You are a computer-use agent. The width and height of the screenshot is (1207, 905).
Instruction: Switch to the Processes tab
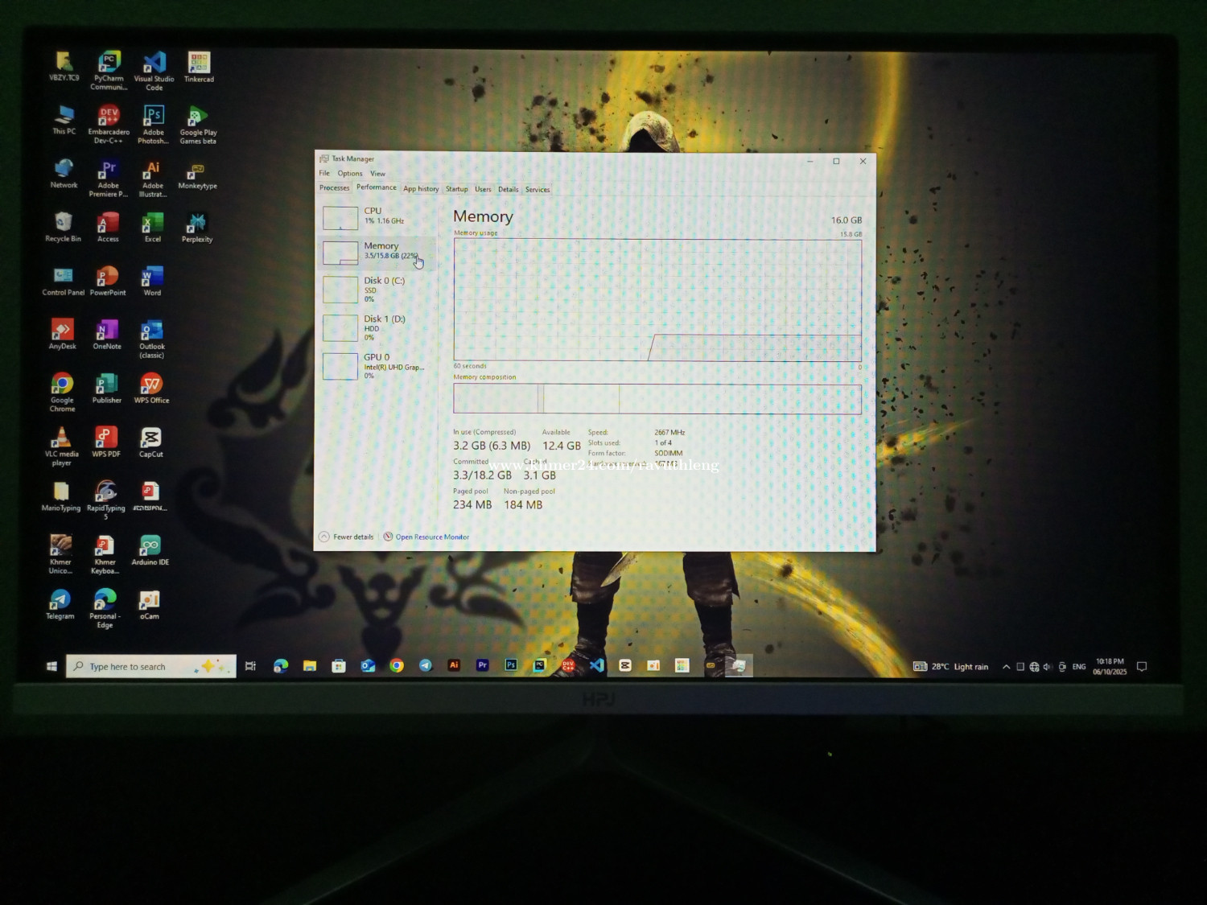click(x=334, y=188)
